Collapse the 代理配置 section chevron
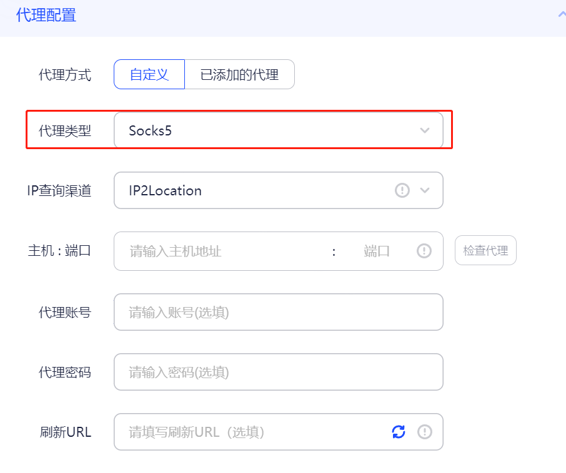 tap(562, 14)
